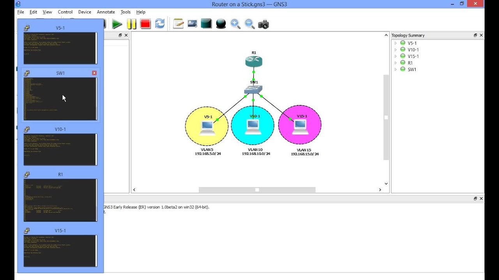Click the R1 router icon in the topology
The image size is (499, 280).
click(254, 61)
